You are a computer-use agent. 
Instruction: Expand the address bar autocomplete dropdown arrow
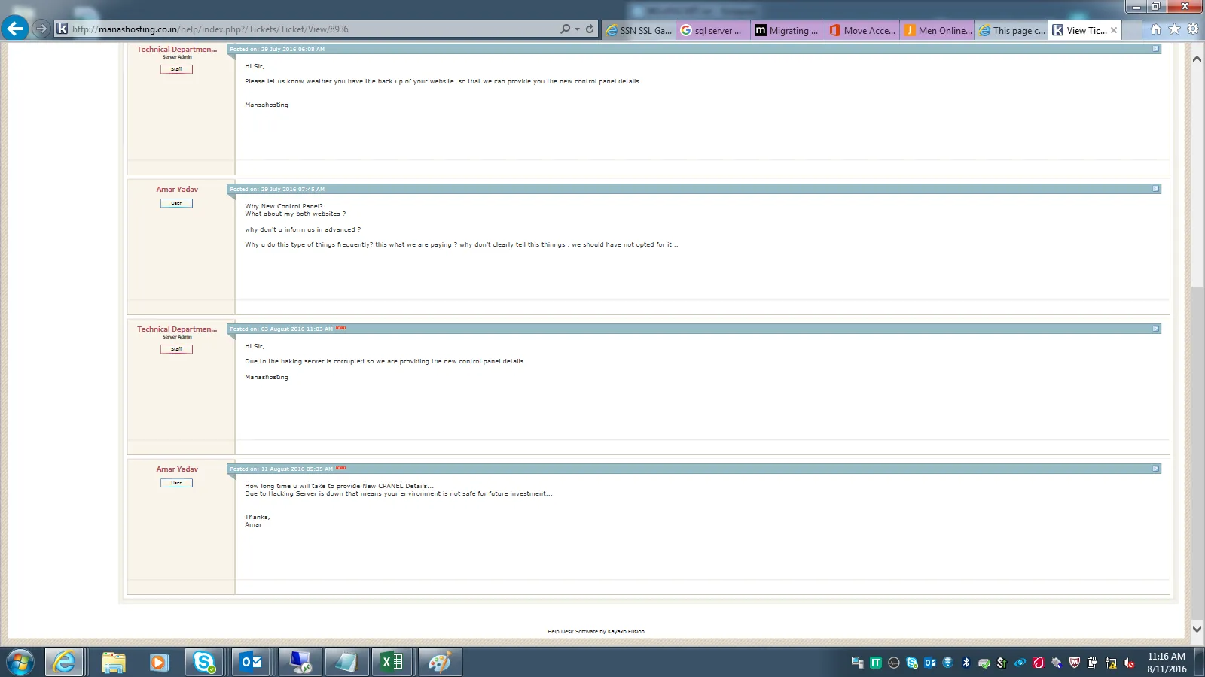[x=578, y=29]
